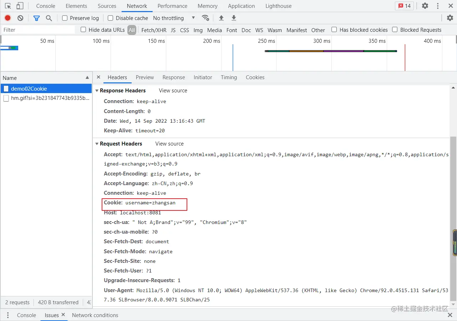Viewport: 457px width, 321px height.
Task: Tick Blocked Requests checkbox
Action: pos(395,30)
